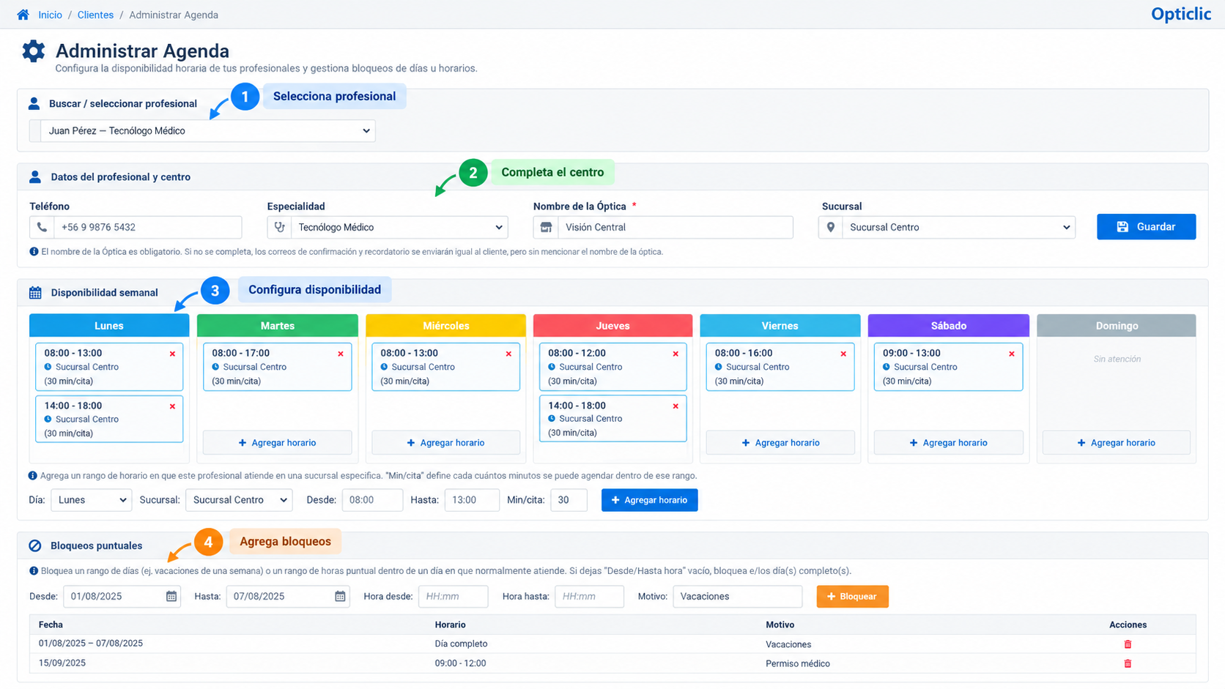Remove Lunes 08:00 - 13:00 schedule
This screenshot has height=689, width=1225.
(172, 354)
